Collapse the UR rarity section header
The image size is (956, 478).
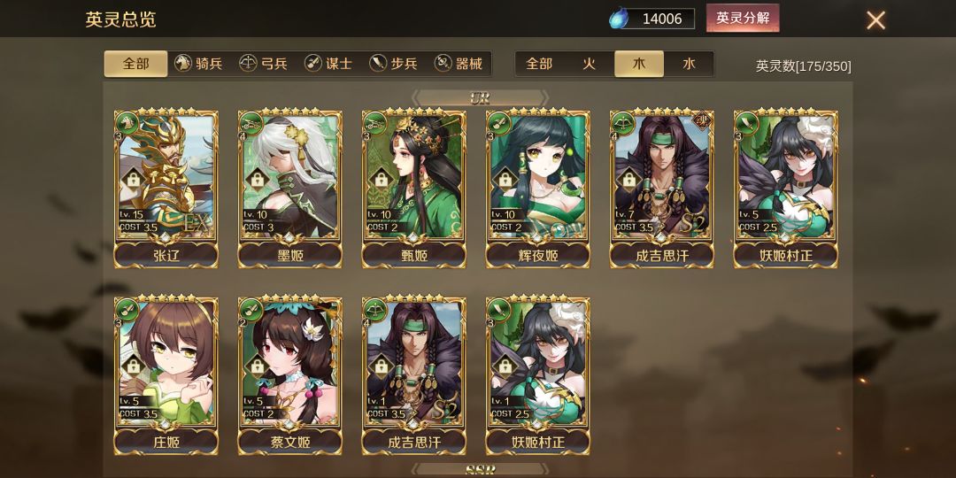[x=480, y=97]
